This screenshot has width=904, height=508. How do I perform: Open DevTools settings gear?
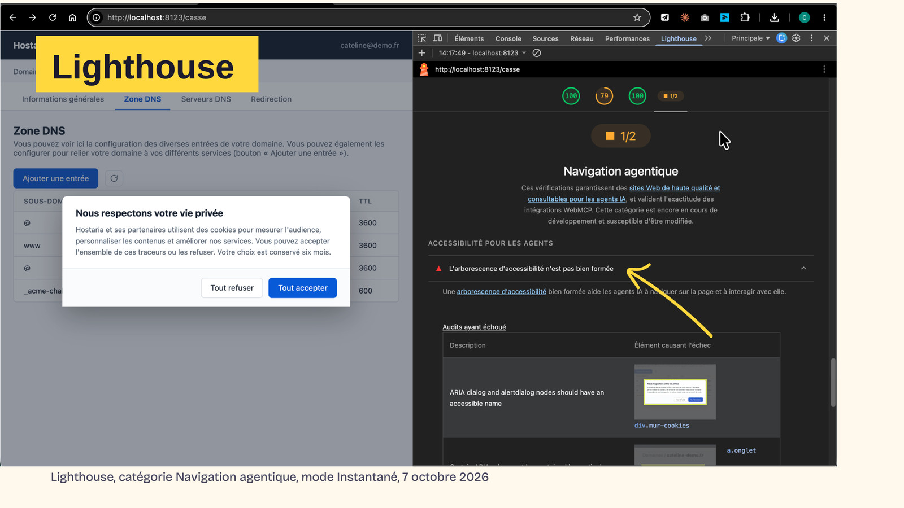click(796, 38)
